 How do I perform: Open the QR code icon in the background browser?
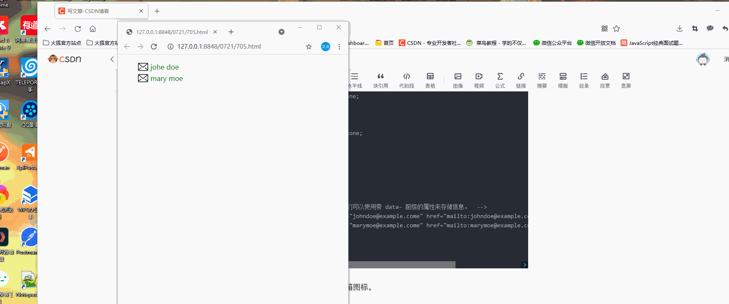[605, 29]
